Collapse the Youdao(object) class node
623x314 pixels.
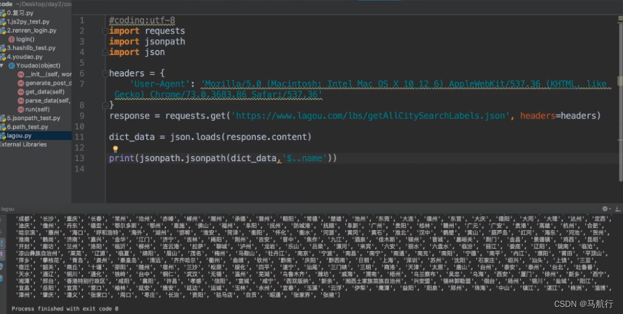[x=4, y=65]
